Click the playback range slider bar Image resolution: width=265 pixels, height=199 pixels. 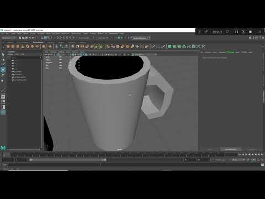click(68, 160)
